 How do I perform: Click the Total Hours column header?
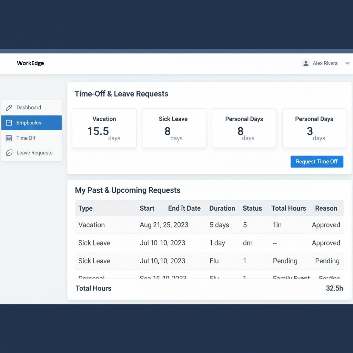pos(289,209)
